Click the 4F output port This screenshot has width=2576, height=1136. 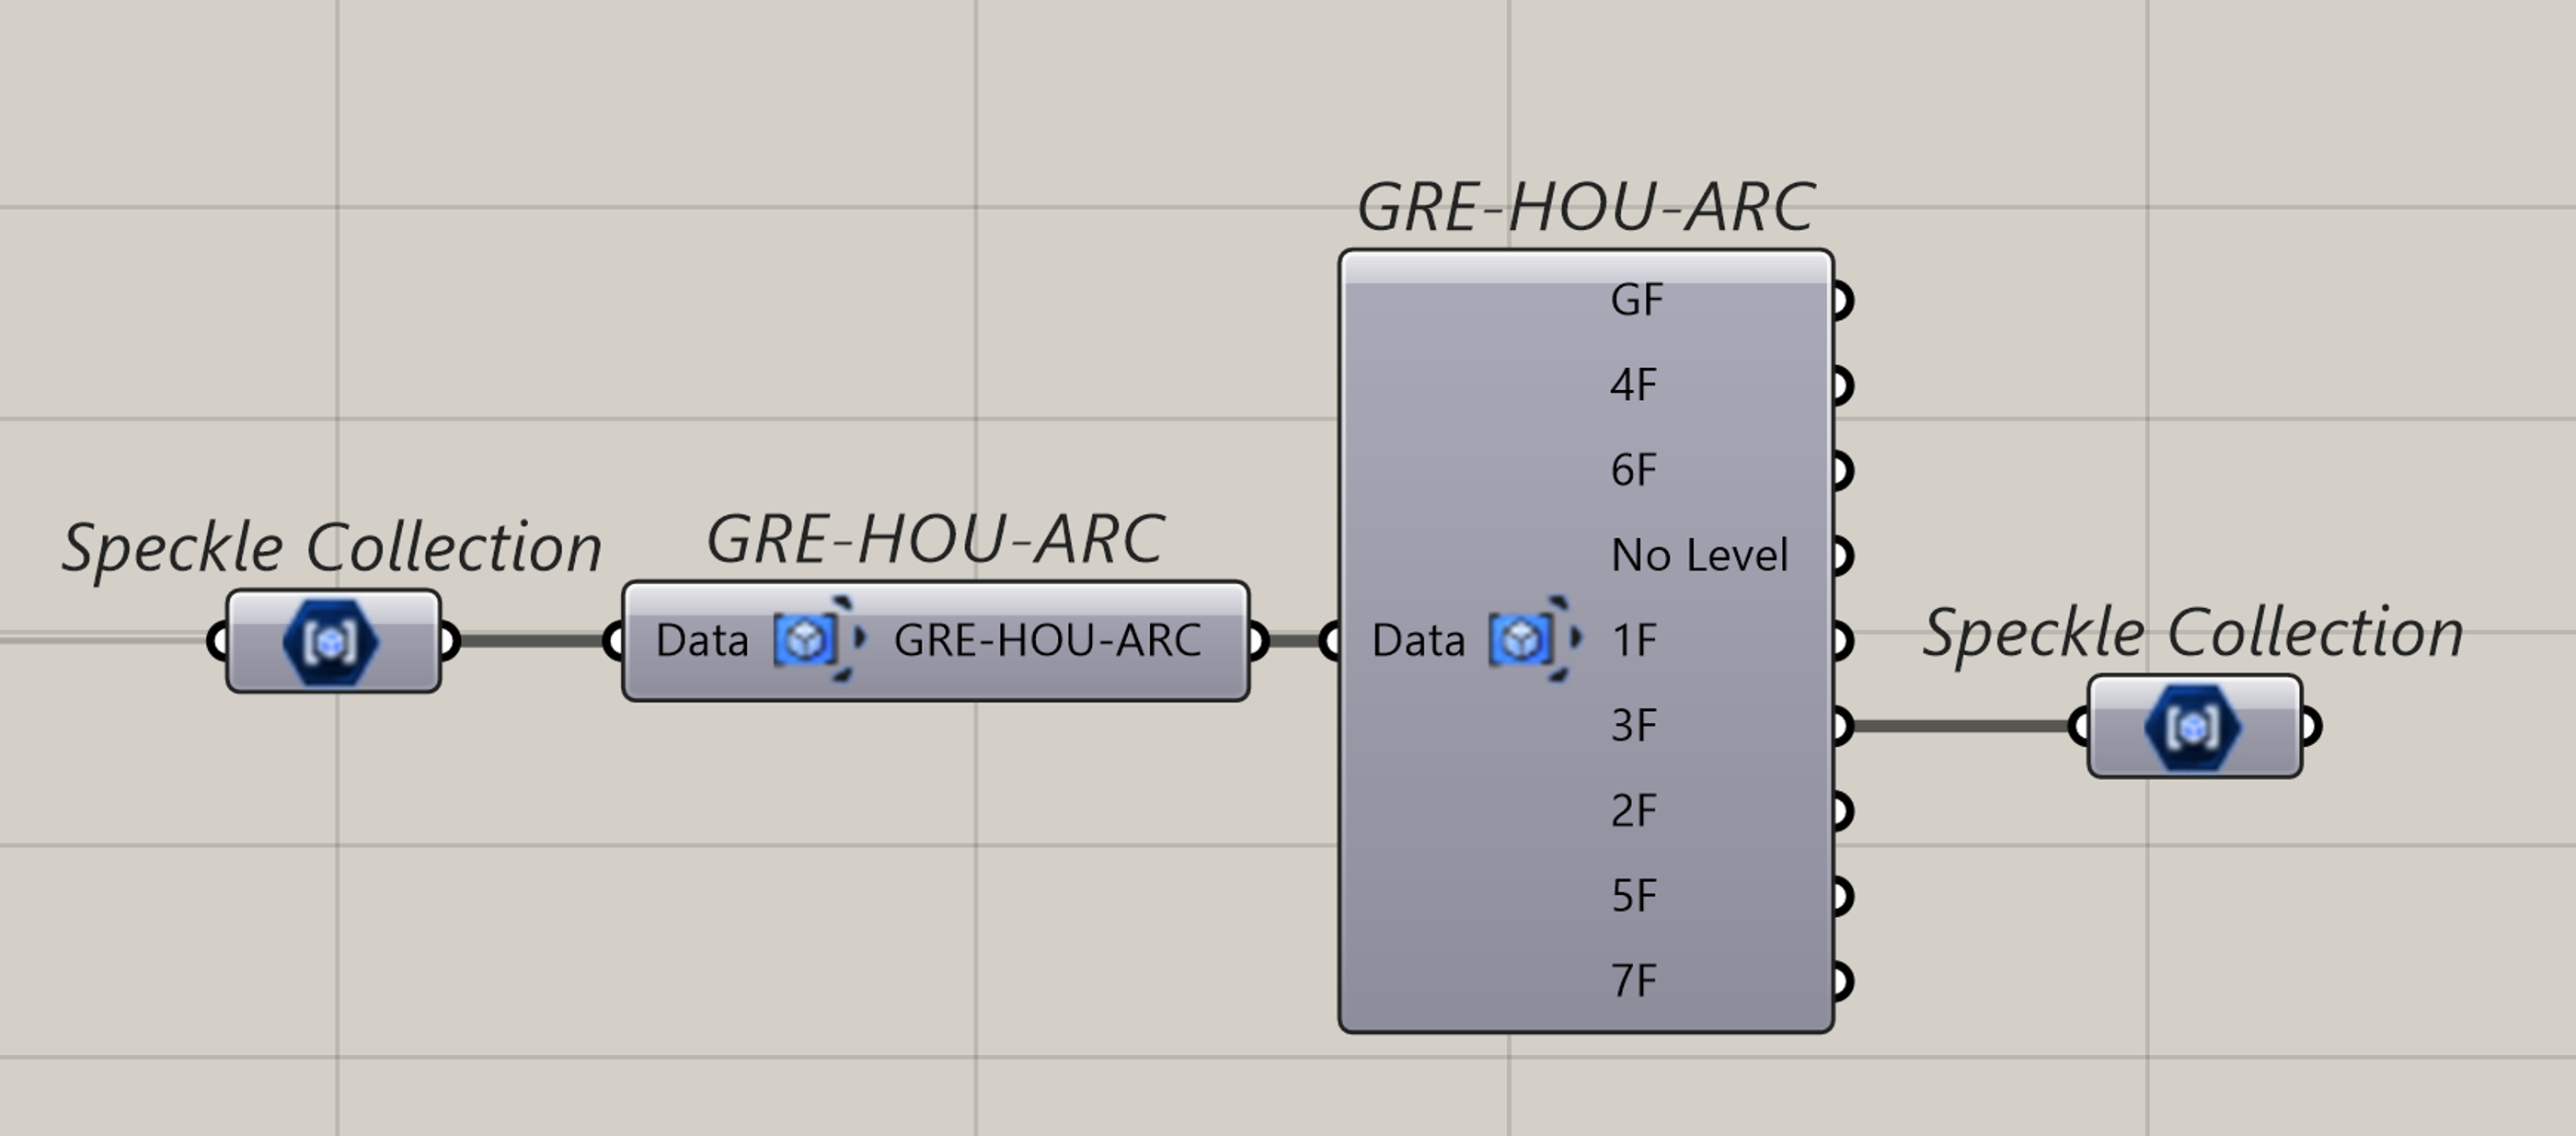pyautogui.click(x=1844, y=385)
